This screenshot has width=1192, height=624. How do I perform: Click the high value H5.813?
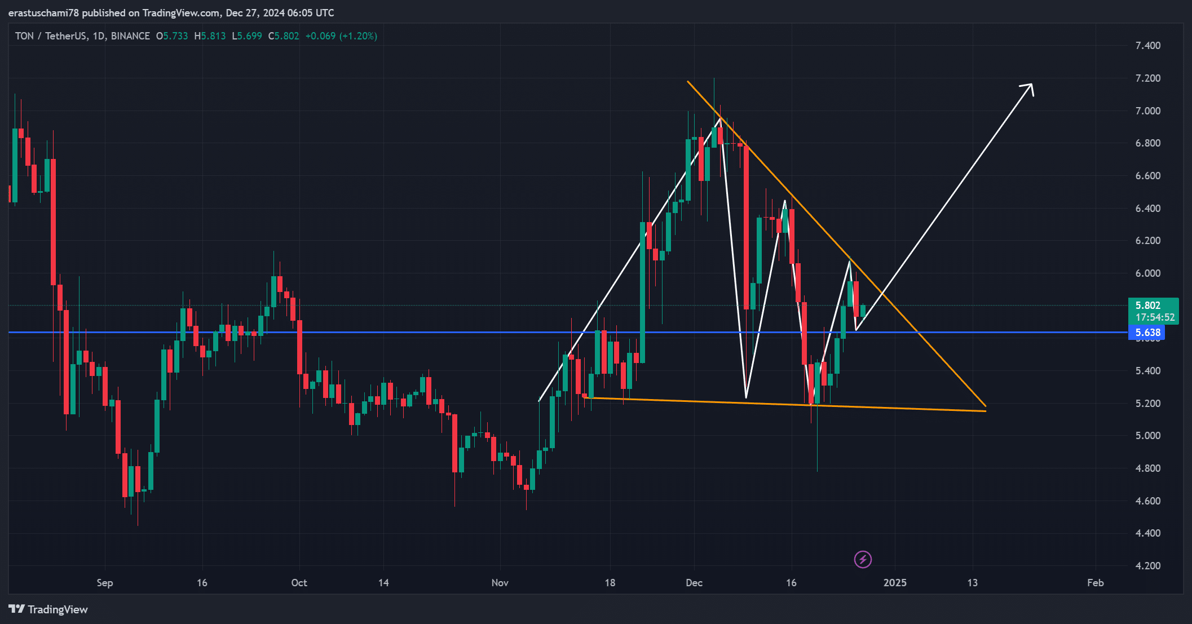(x=210, y=36)
